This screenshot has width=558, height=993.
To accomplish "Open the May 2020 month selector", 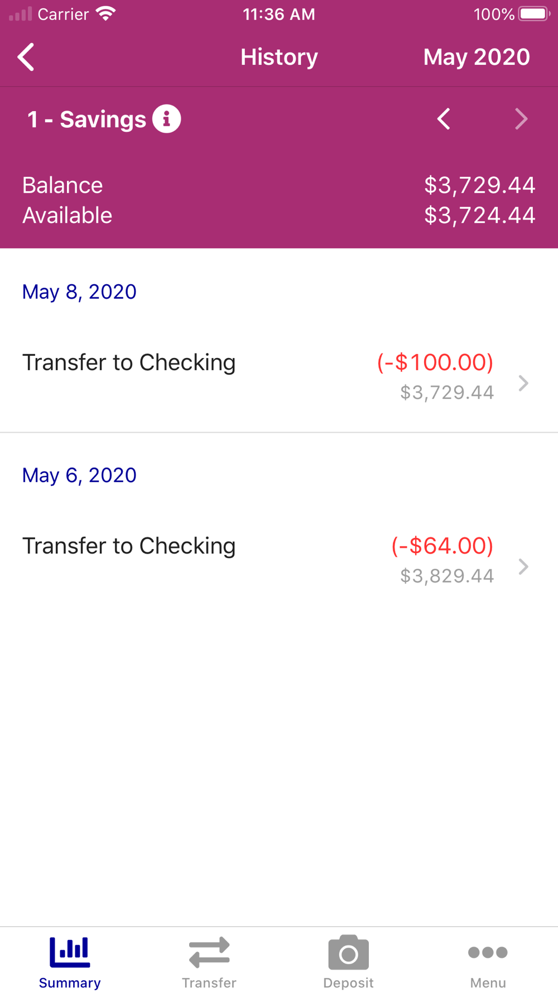I will pos(477,57).
